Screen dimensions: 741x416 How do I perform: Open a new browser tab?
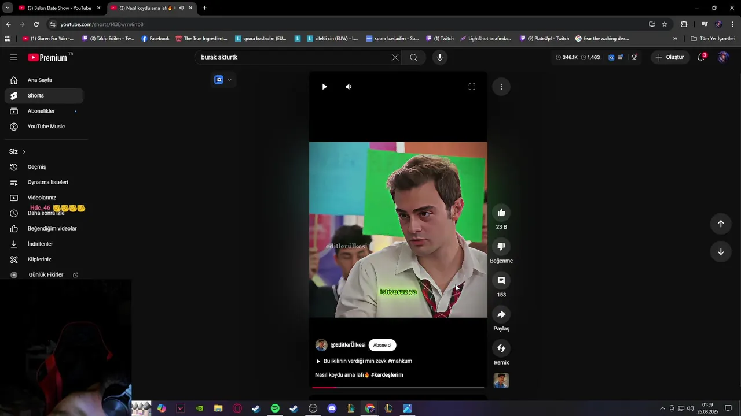pyautogui.click(x=204, y=8)
